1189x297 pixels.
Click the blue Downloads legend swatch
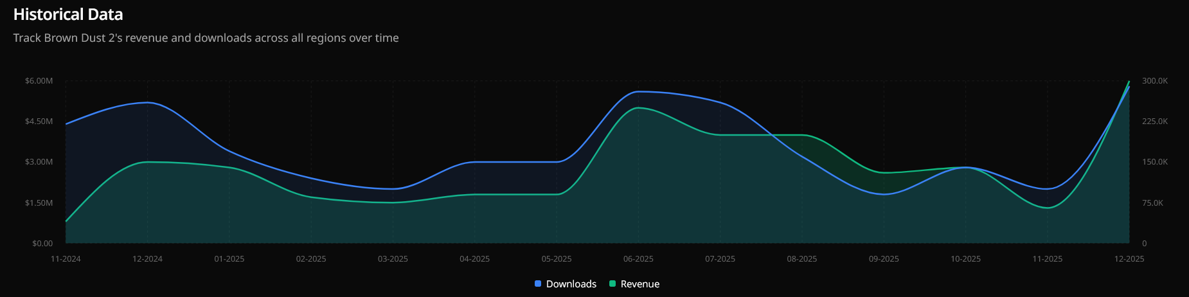pyautogui.click(x=538, y=284)
